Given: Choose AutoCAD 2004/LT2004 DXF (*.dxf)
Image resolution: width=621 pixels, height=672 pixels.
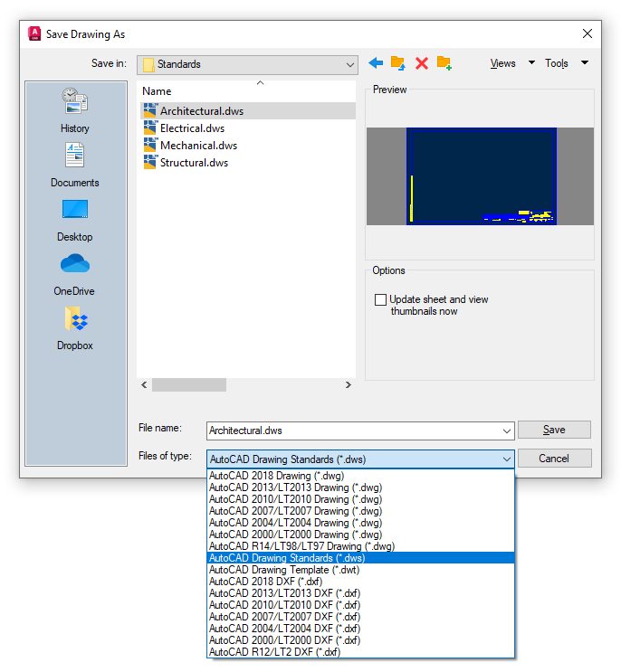Looking at the screenshot, I should (x=360, y=629).
